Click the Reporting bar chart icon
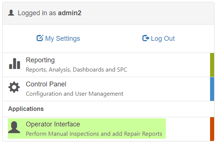Screen dimensions: 216x145 point(14,63)
